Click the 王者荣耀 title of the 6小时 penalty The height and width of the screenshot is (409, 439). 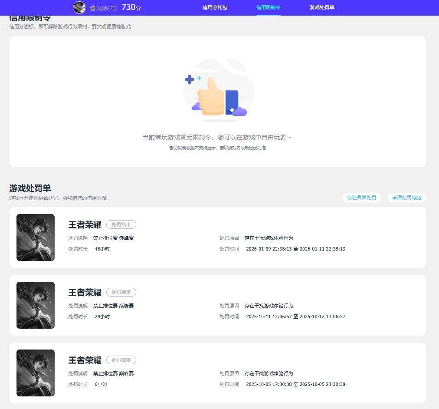(85, 360)
